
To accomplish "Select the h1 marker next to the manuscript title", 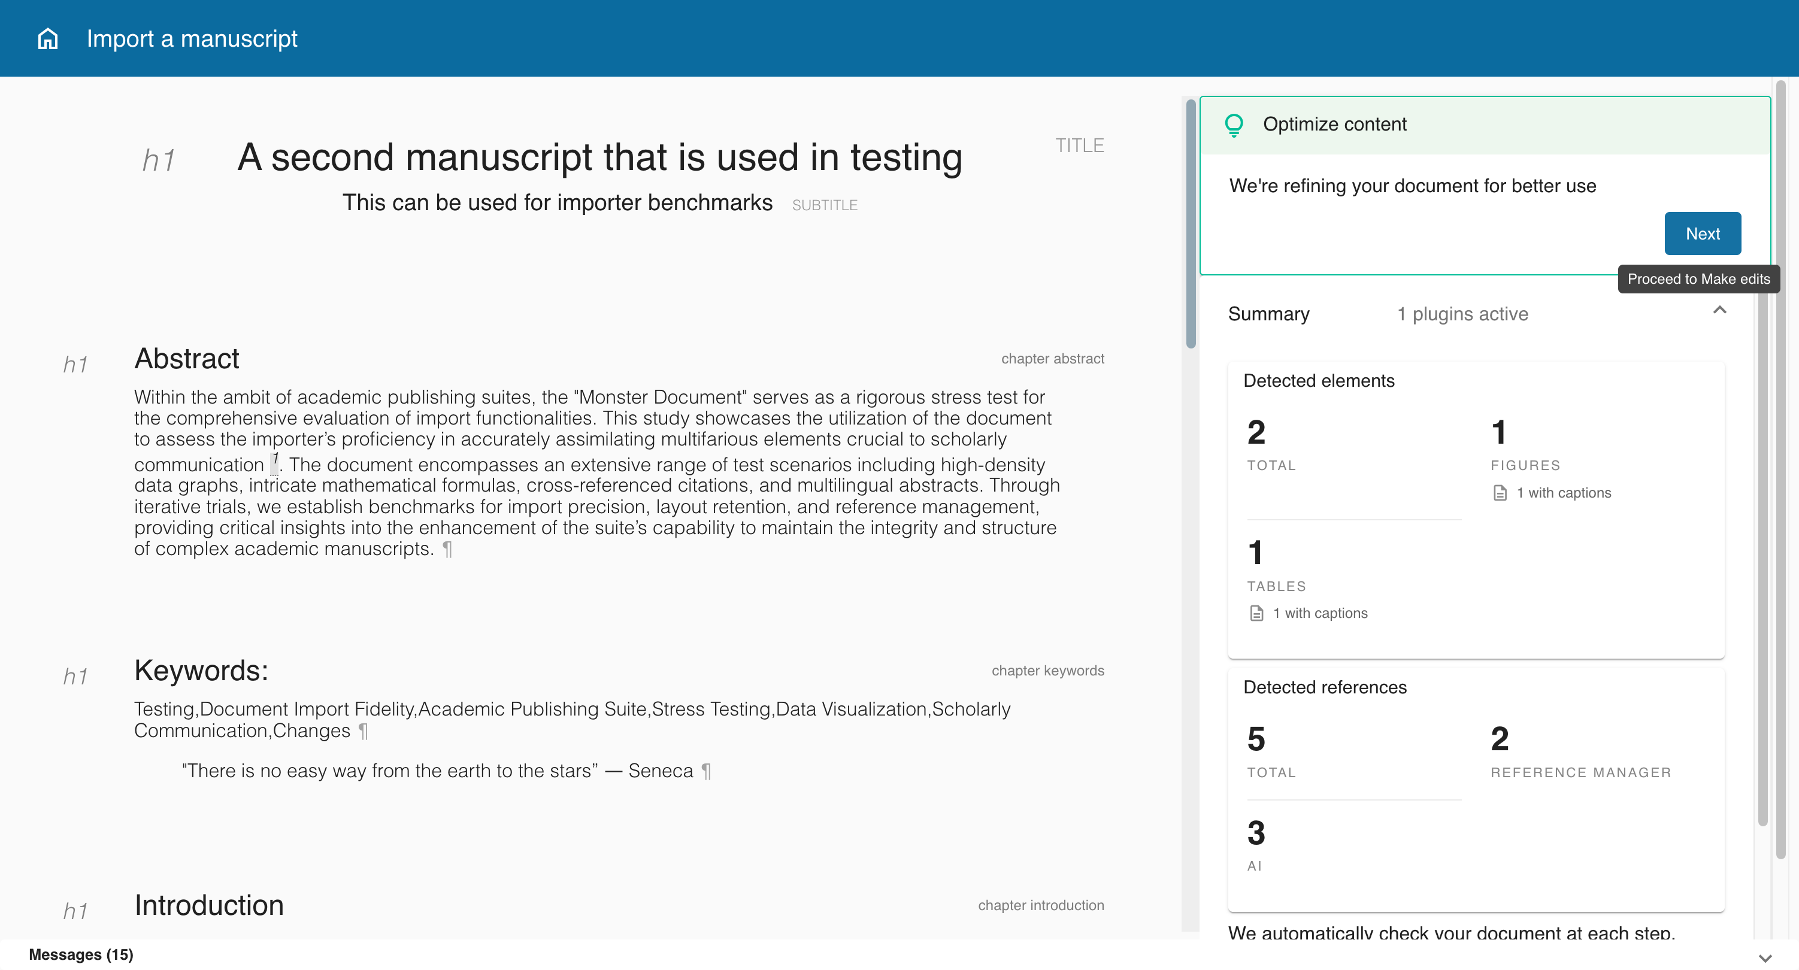I will 158,159.
